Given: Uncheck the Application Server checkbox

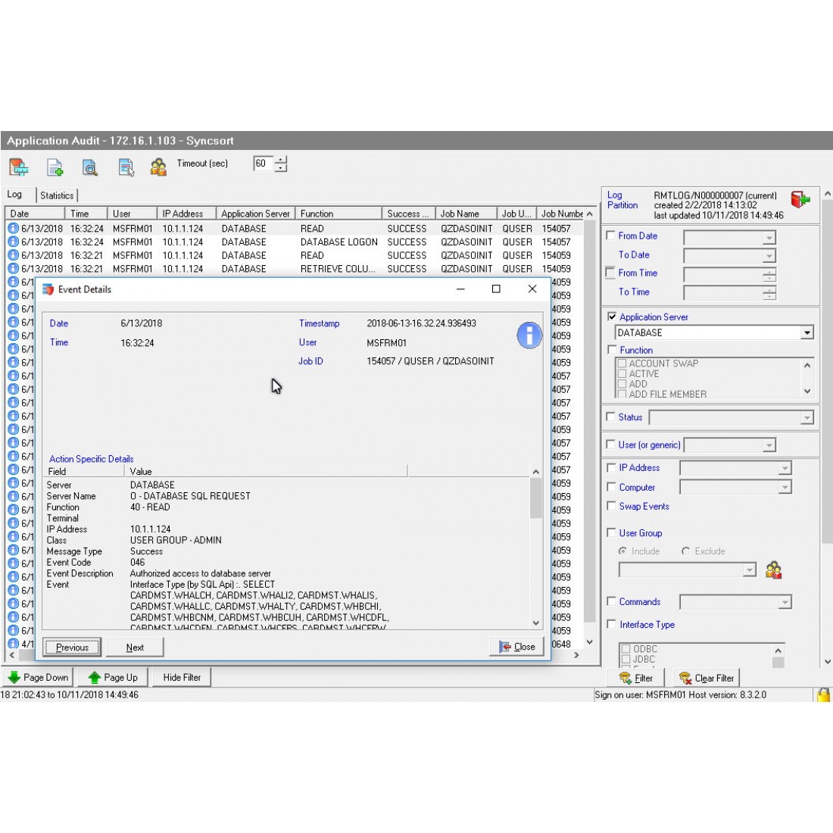Looking at the screenshot, I should click(612, 317).
